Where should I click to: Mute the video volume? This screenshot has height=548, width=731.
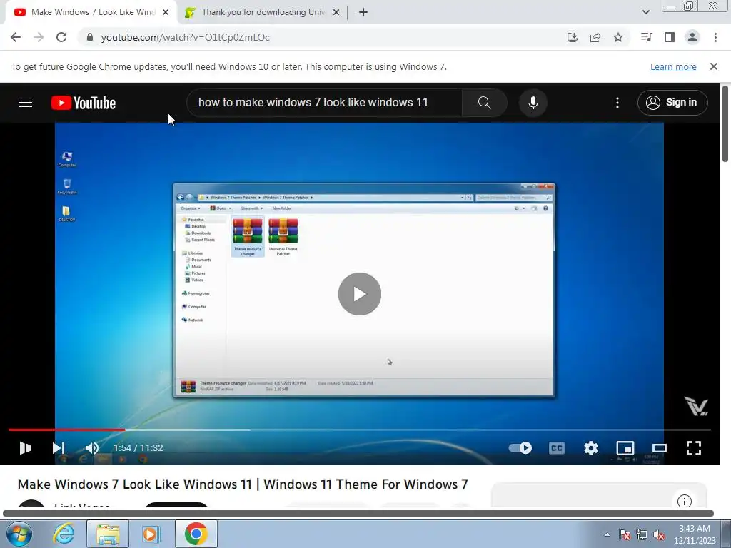[92, 448]
